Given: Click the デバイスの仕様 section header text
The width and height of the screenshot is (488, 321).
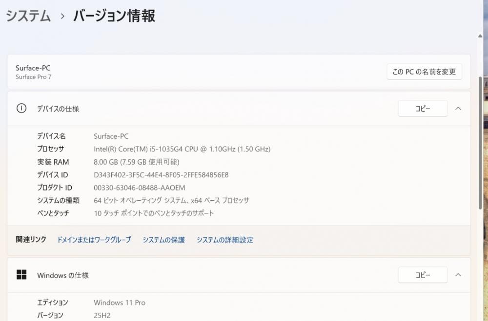Looking at the screenshot, I should tap(58, 109).
